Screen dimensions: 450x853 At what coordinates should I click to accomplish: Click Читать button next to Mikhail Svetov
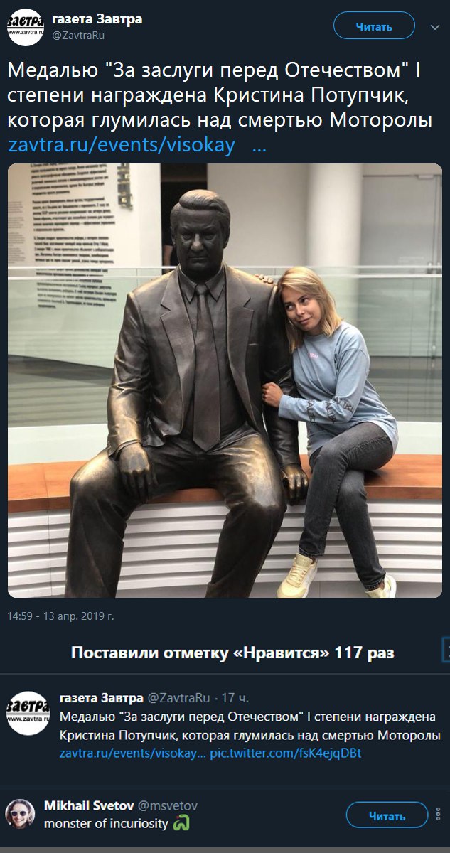[387, 816]
